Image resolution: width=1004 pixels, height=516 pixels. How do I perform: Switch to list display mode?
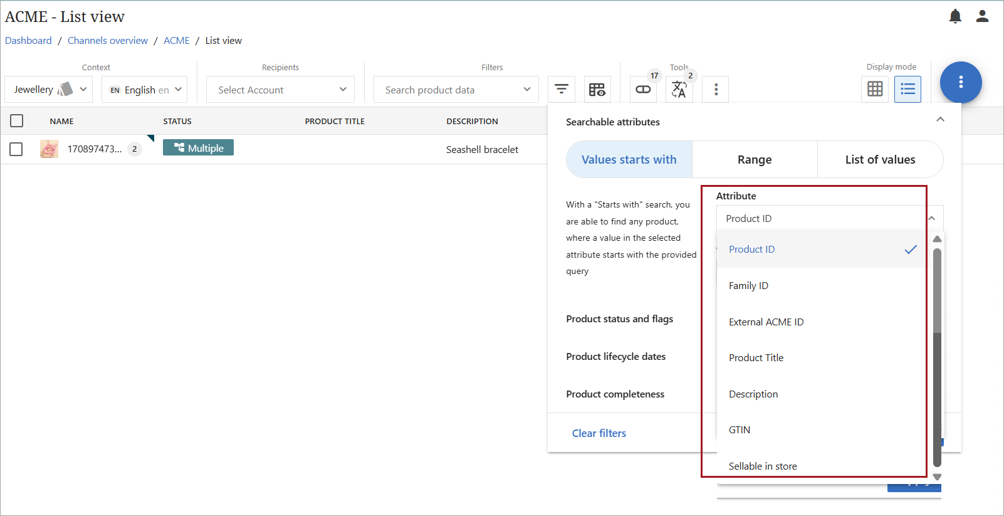(907, 89)
